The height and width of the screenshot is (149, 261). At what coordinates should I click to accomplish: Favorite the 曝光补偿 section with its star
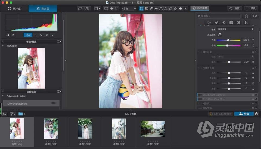point(253,52)
